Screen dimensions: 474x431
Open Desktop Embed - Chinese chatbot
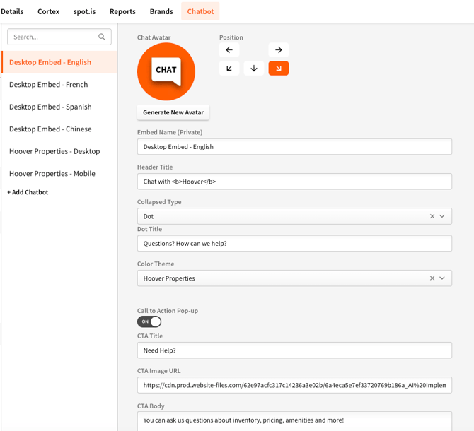pos(59,129)
